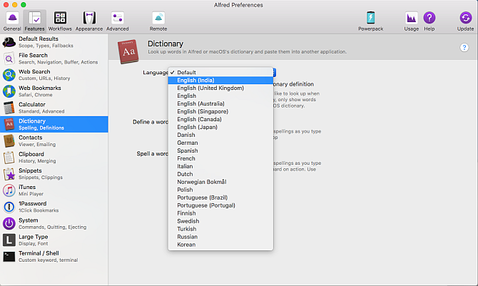Choose Portuguese (Brazil) language entry
This screenshot has height=286, width=478.
203,198
